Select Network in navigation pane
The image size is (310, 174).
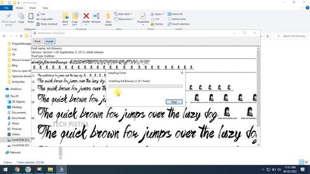13,153
